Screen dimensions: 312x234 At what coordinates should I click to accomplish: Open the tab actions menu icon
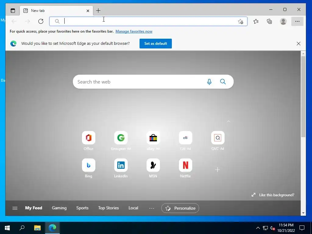tap(13, 11)
